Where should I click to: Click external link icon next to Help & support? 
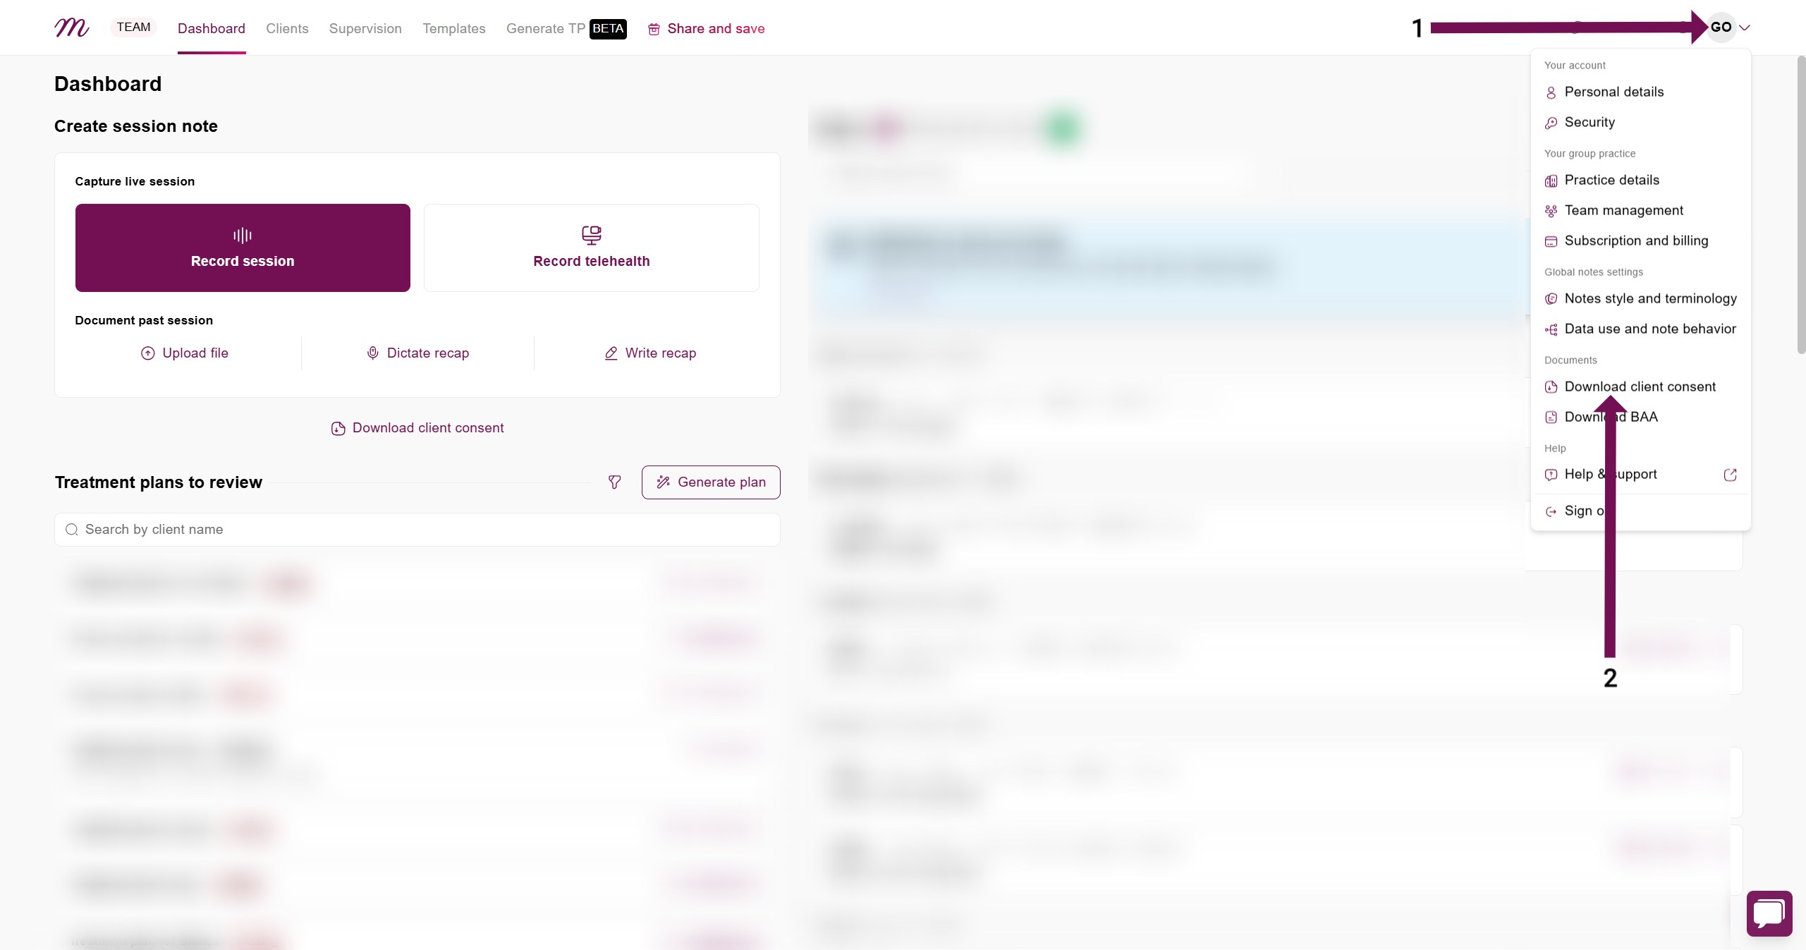[x=1730, y=475]
